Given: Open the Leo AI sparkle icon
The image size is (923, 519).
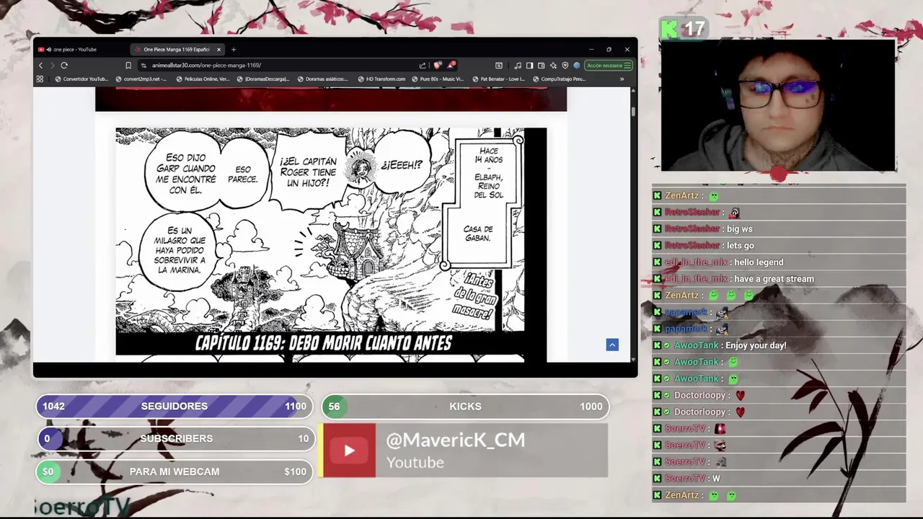Looking at the screenshot, I should tap(553, 66).
